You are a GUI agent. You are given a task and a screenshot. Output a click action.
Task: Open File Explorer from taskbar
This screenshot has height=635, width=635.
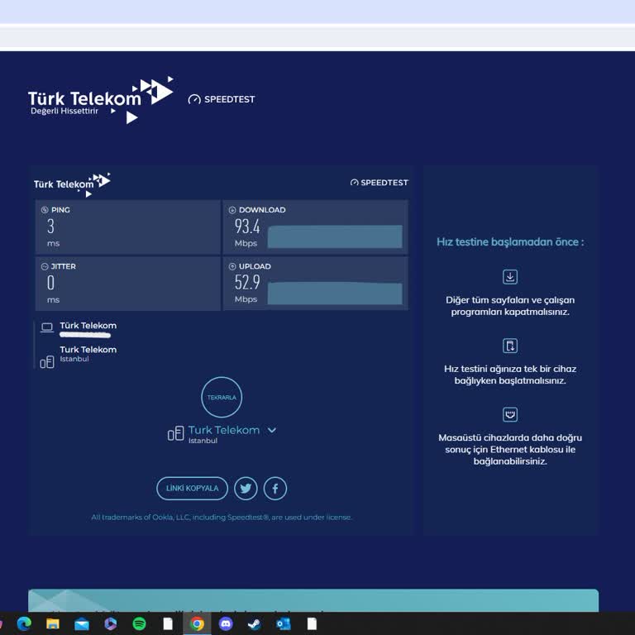point(53,623)
